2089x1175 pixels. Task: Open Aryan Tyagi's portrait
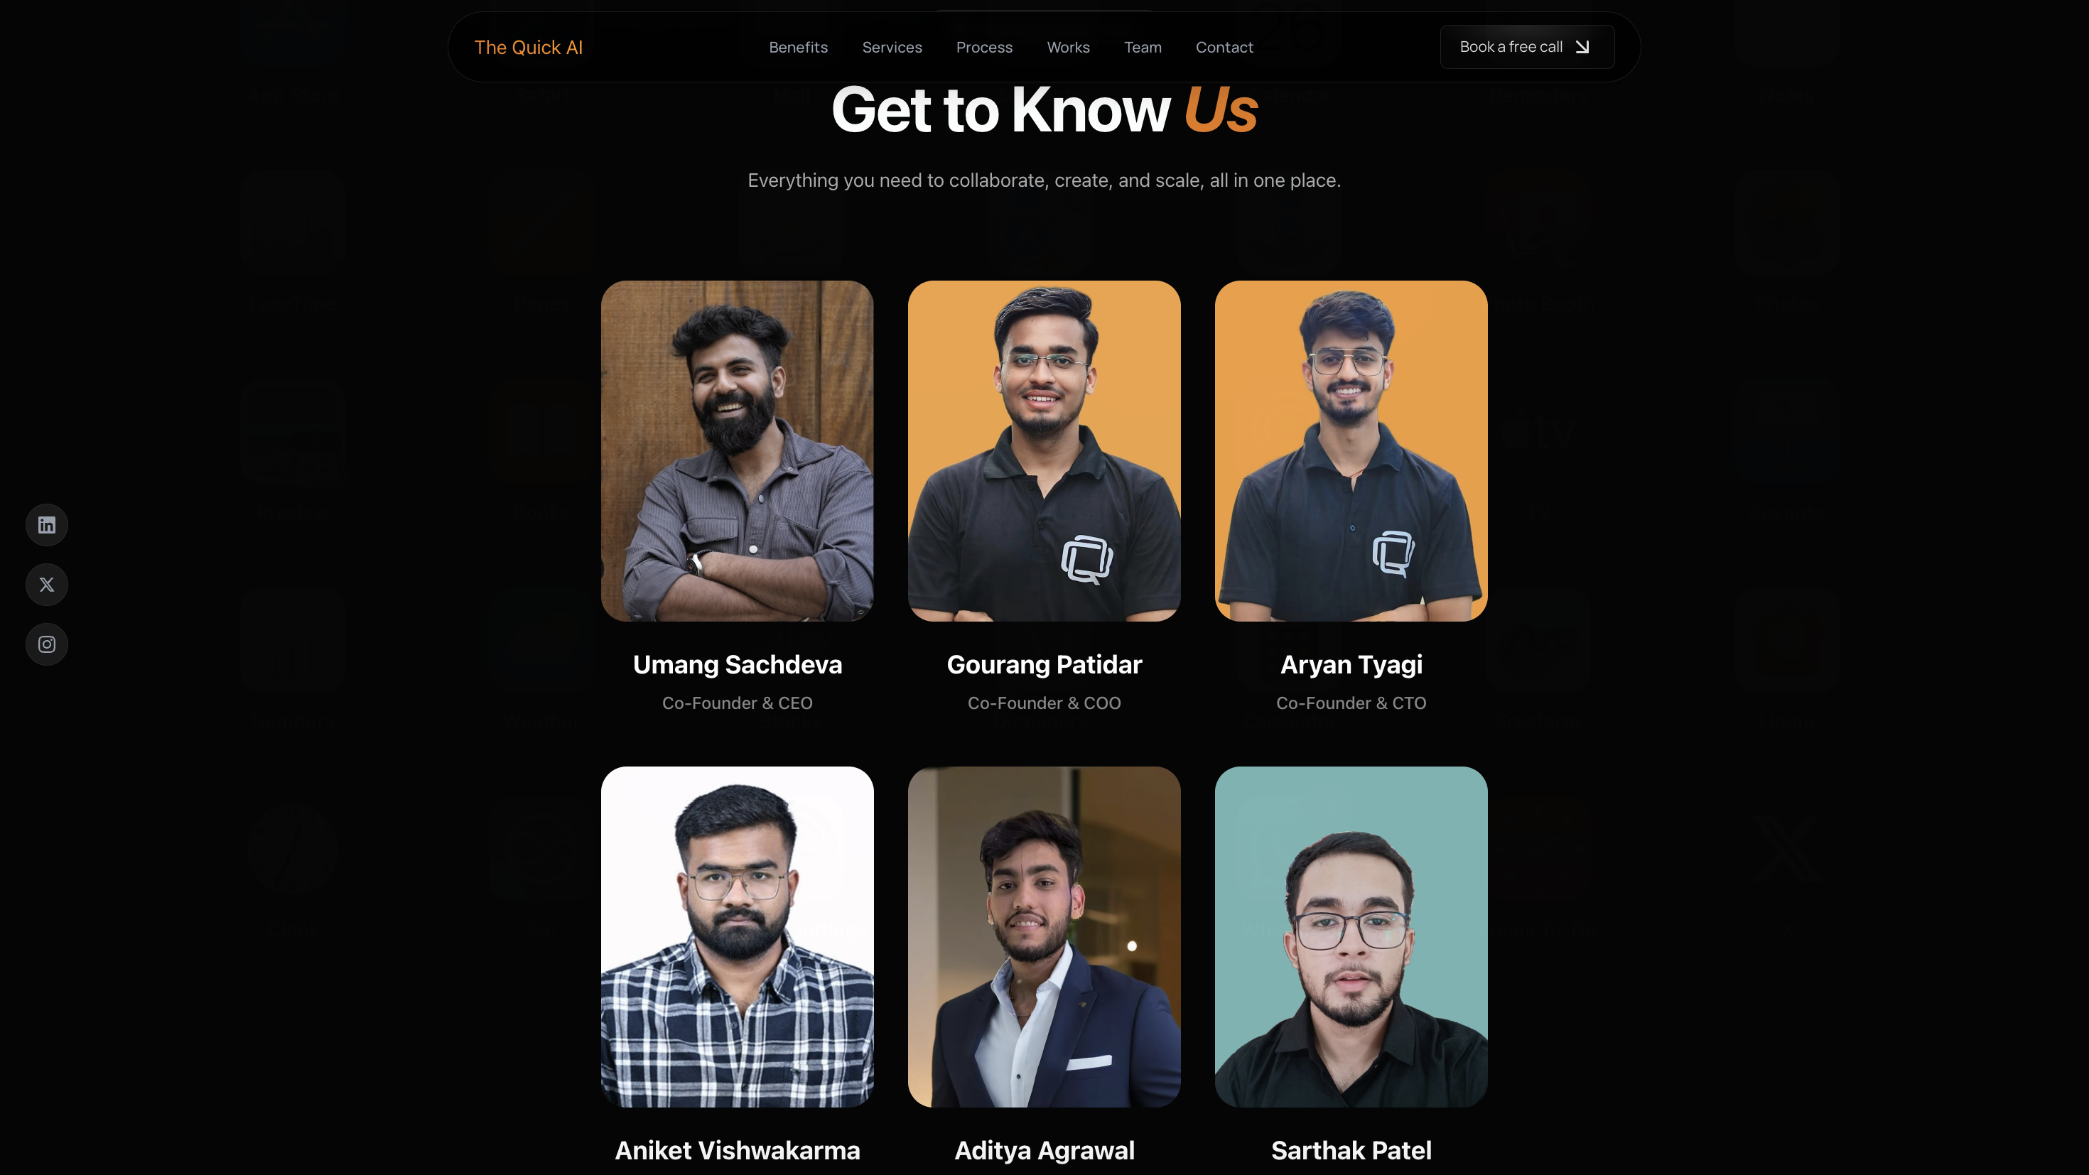(x=1351, y=451)
